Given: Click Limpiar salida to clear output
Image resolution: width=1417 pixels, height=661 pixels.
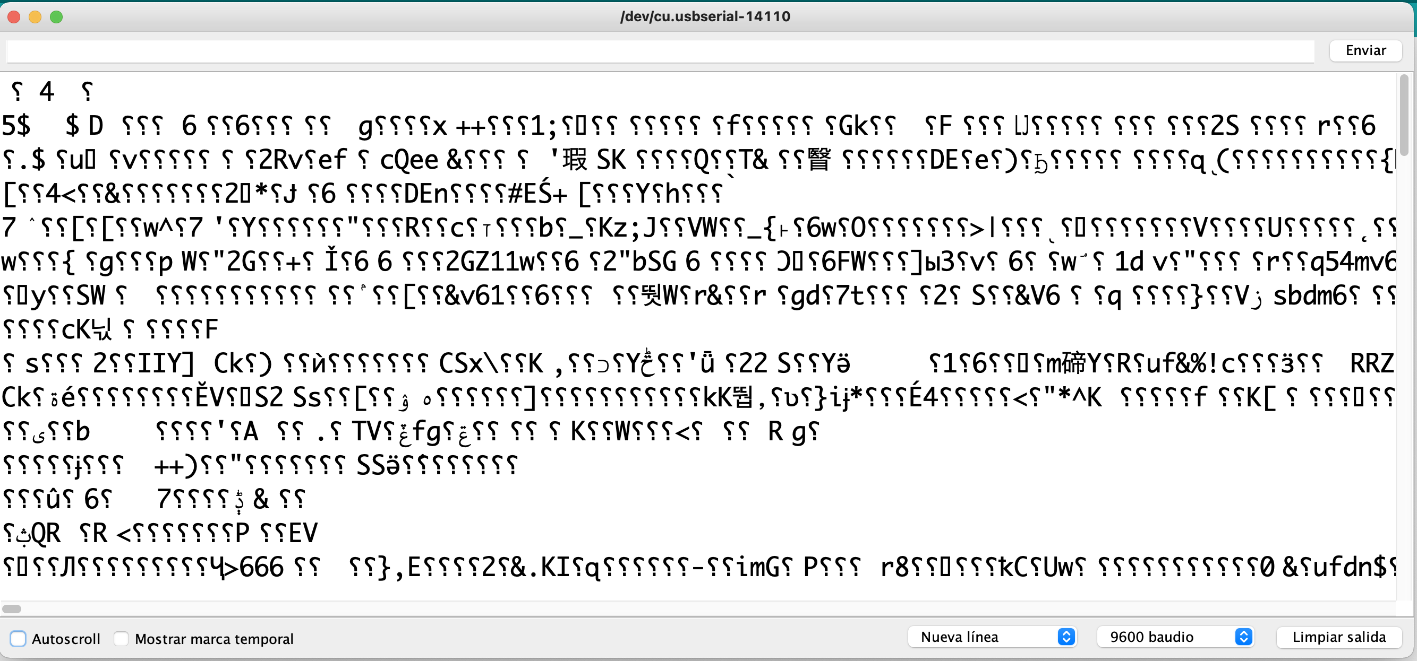Looking at the screenshot, I should point(1339,637).
